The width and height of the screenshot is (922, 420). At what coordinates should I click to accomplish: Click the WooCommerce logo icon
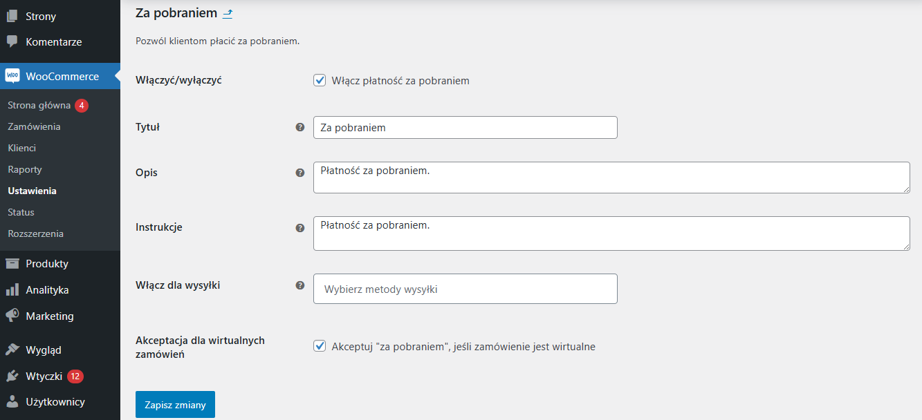[12, 76]
